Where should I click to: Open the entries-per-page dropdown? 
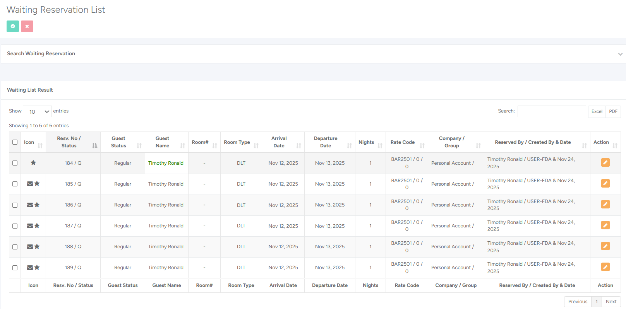click(x=37, y=111)
